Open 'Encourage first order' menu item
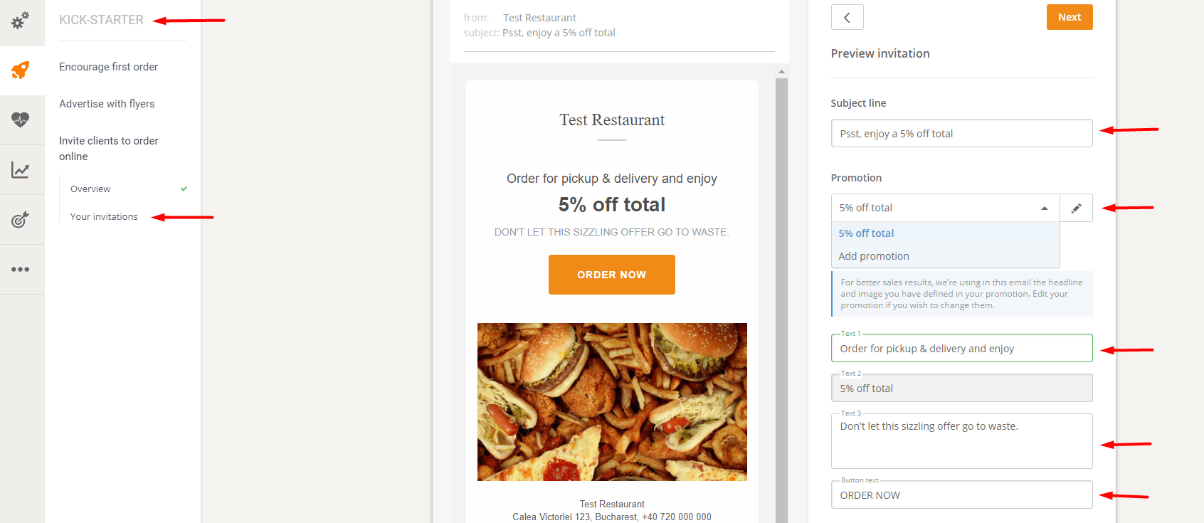Viewport: 1204px width, 523px height. pos(108,67)
